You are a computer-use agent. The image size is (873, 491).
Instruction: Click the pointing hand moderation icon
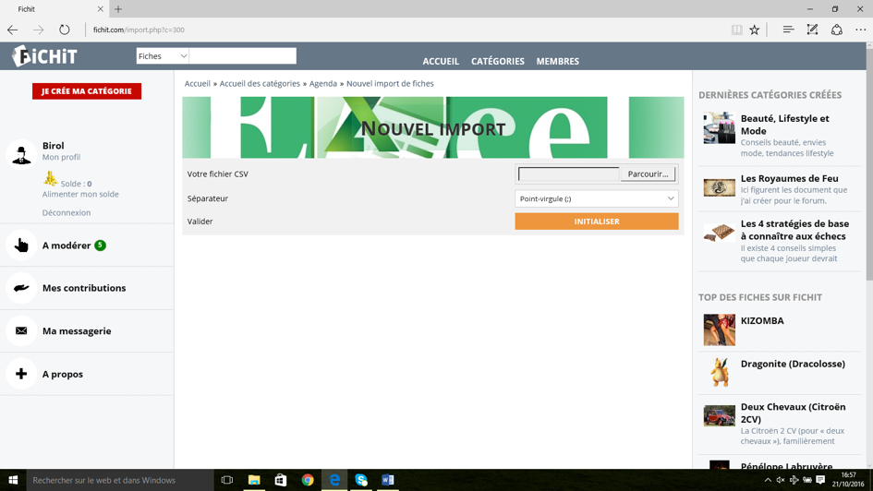(21, 245)
